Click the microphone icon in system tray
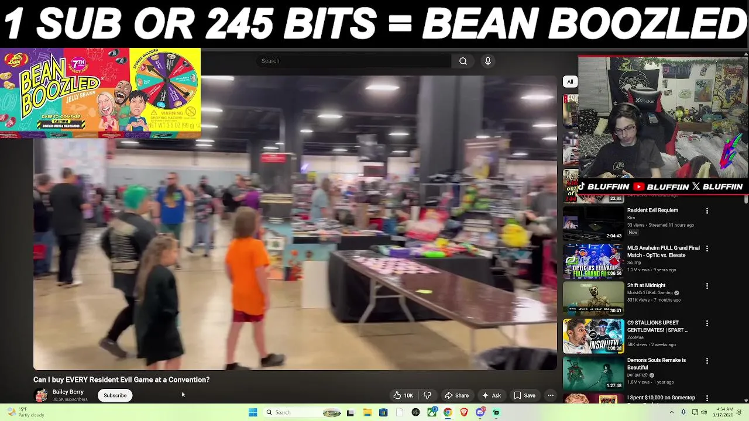The image size is (749, 421). 683,412
